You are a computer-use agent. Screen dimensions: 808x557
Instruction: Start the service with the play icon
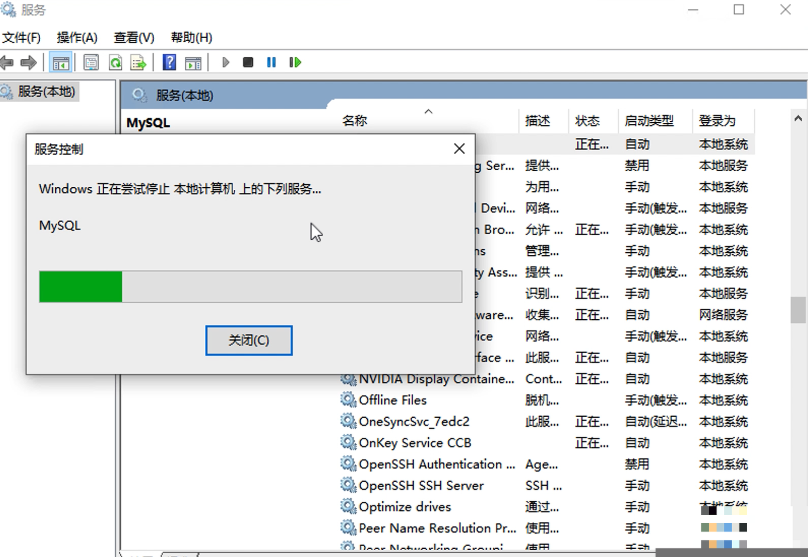[x=225, y=62]
